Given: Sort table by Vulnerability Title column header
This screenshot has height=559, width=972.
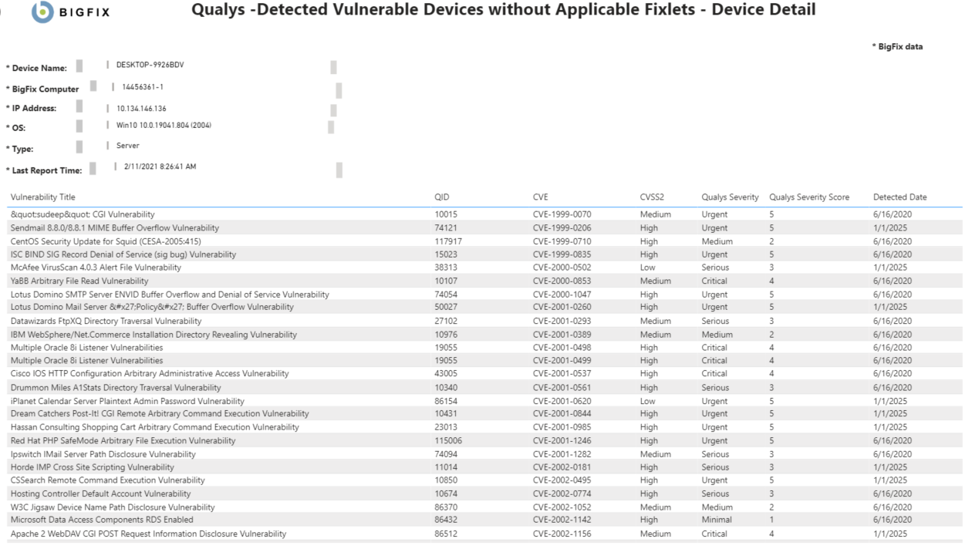Looking at the screenshot, I should [x=43, y=197].
